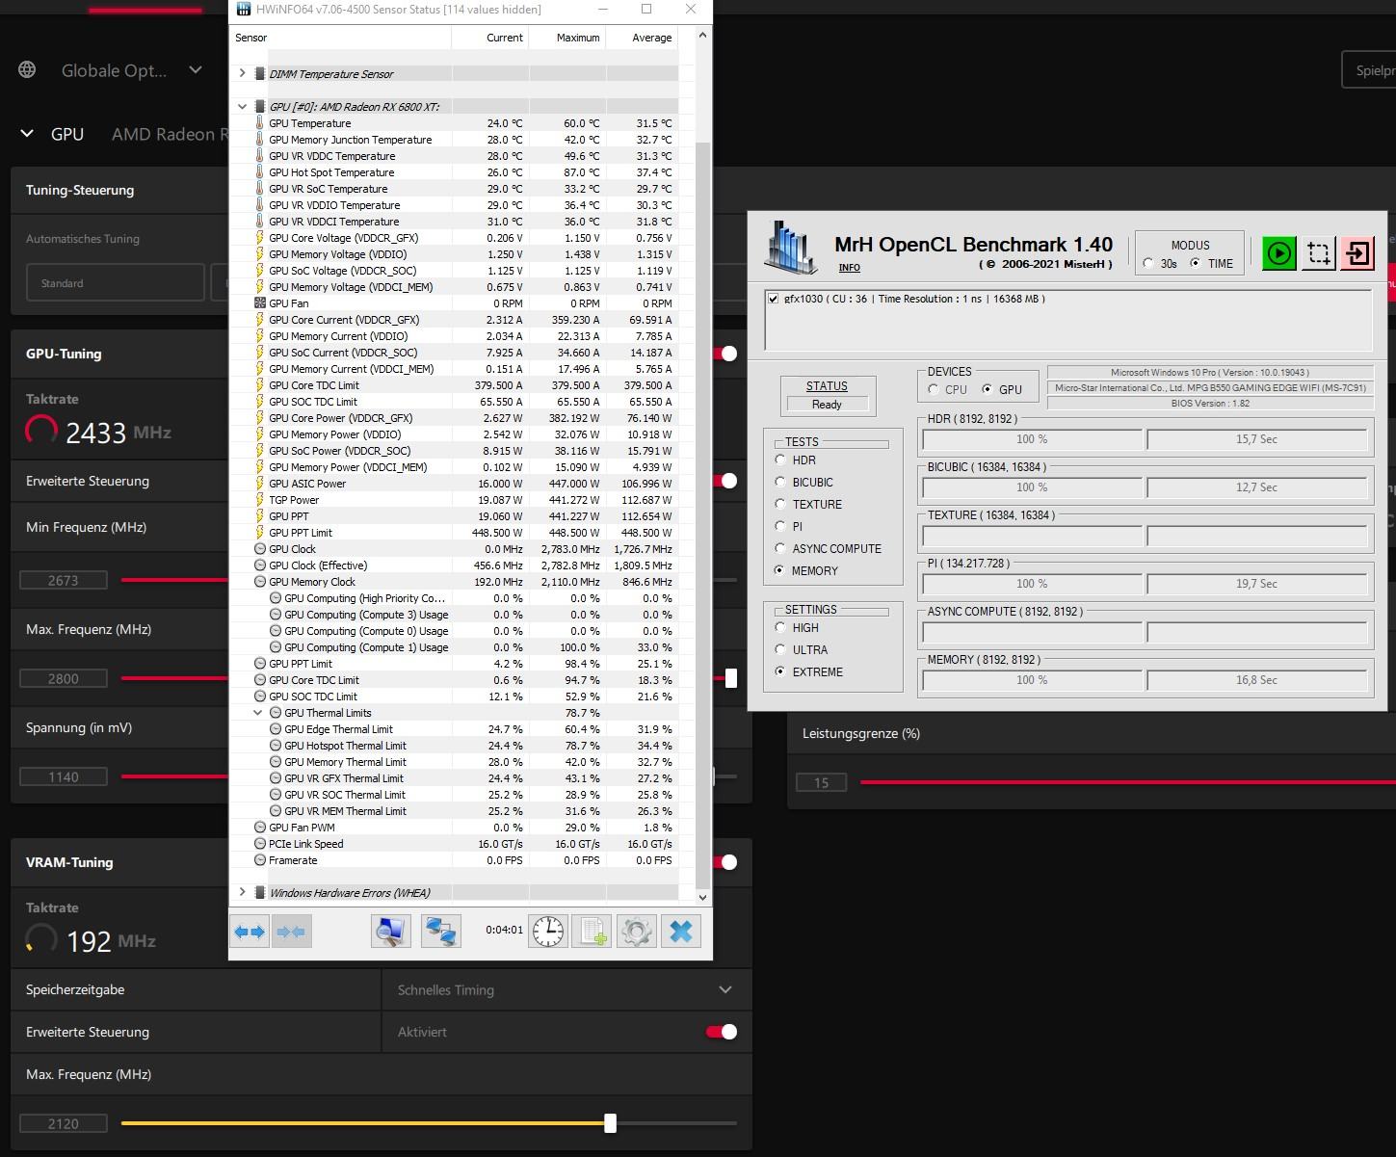
Task: Click the Spannung 1140 mV value field
Action: point(64,776)
